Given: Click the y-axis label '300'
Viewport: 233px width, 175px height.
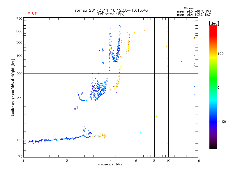Looking at the screenshot, I should click(19, 73).
